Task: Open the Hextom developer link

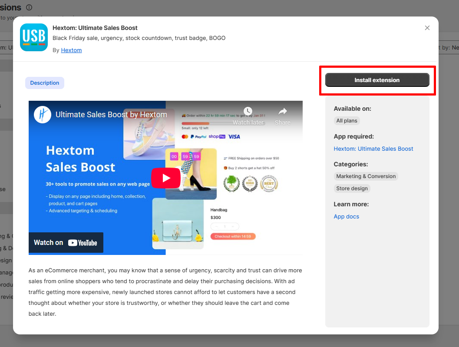Action: pyautogui.click(x=71, y=50)
